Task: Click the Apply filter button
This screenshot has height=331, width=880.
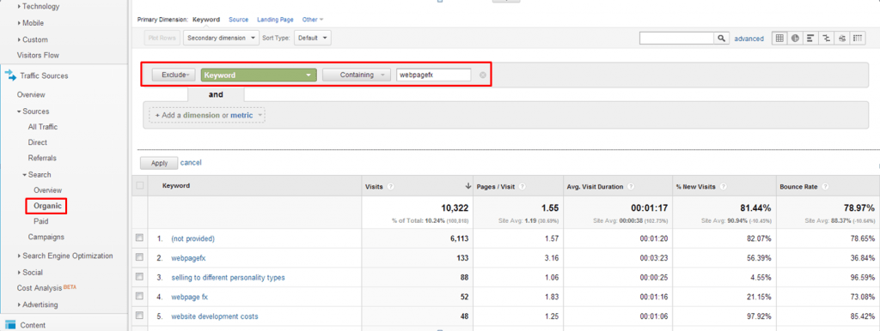Action: 159,164
